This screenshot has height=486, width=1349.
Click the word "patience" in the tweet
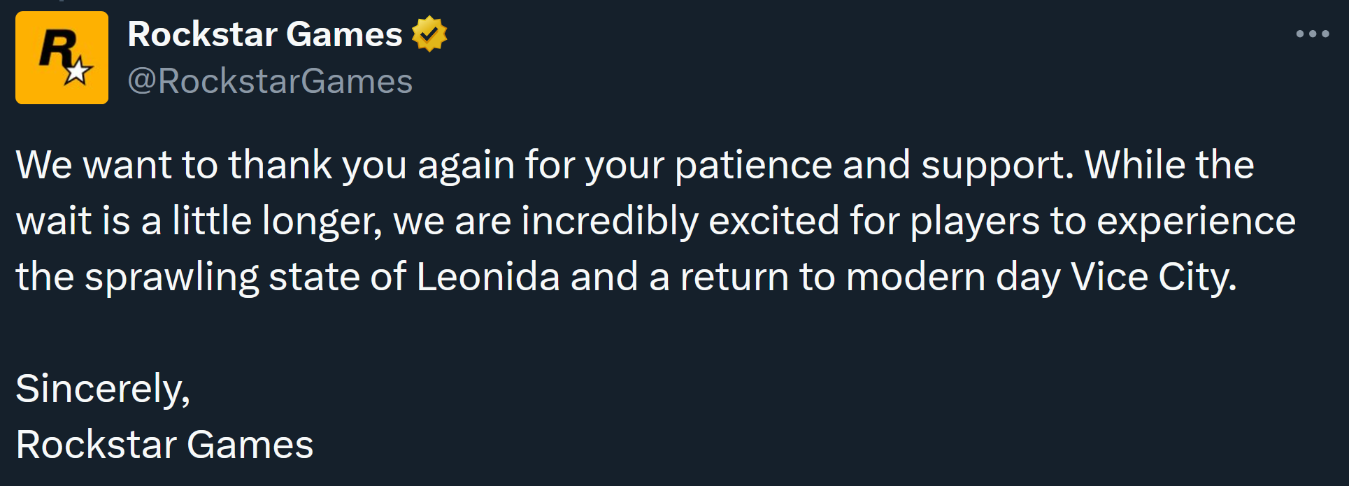(753, 165)
